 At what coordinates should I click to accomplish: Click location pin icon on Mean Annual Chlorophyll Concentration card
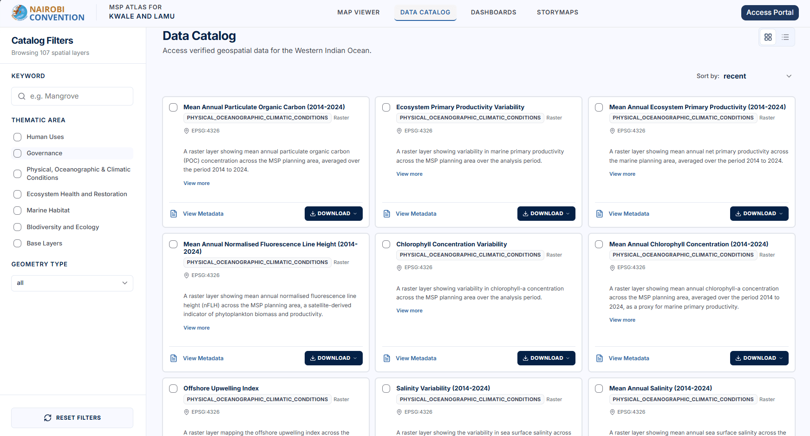coord(612,268)
